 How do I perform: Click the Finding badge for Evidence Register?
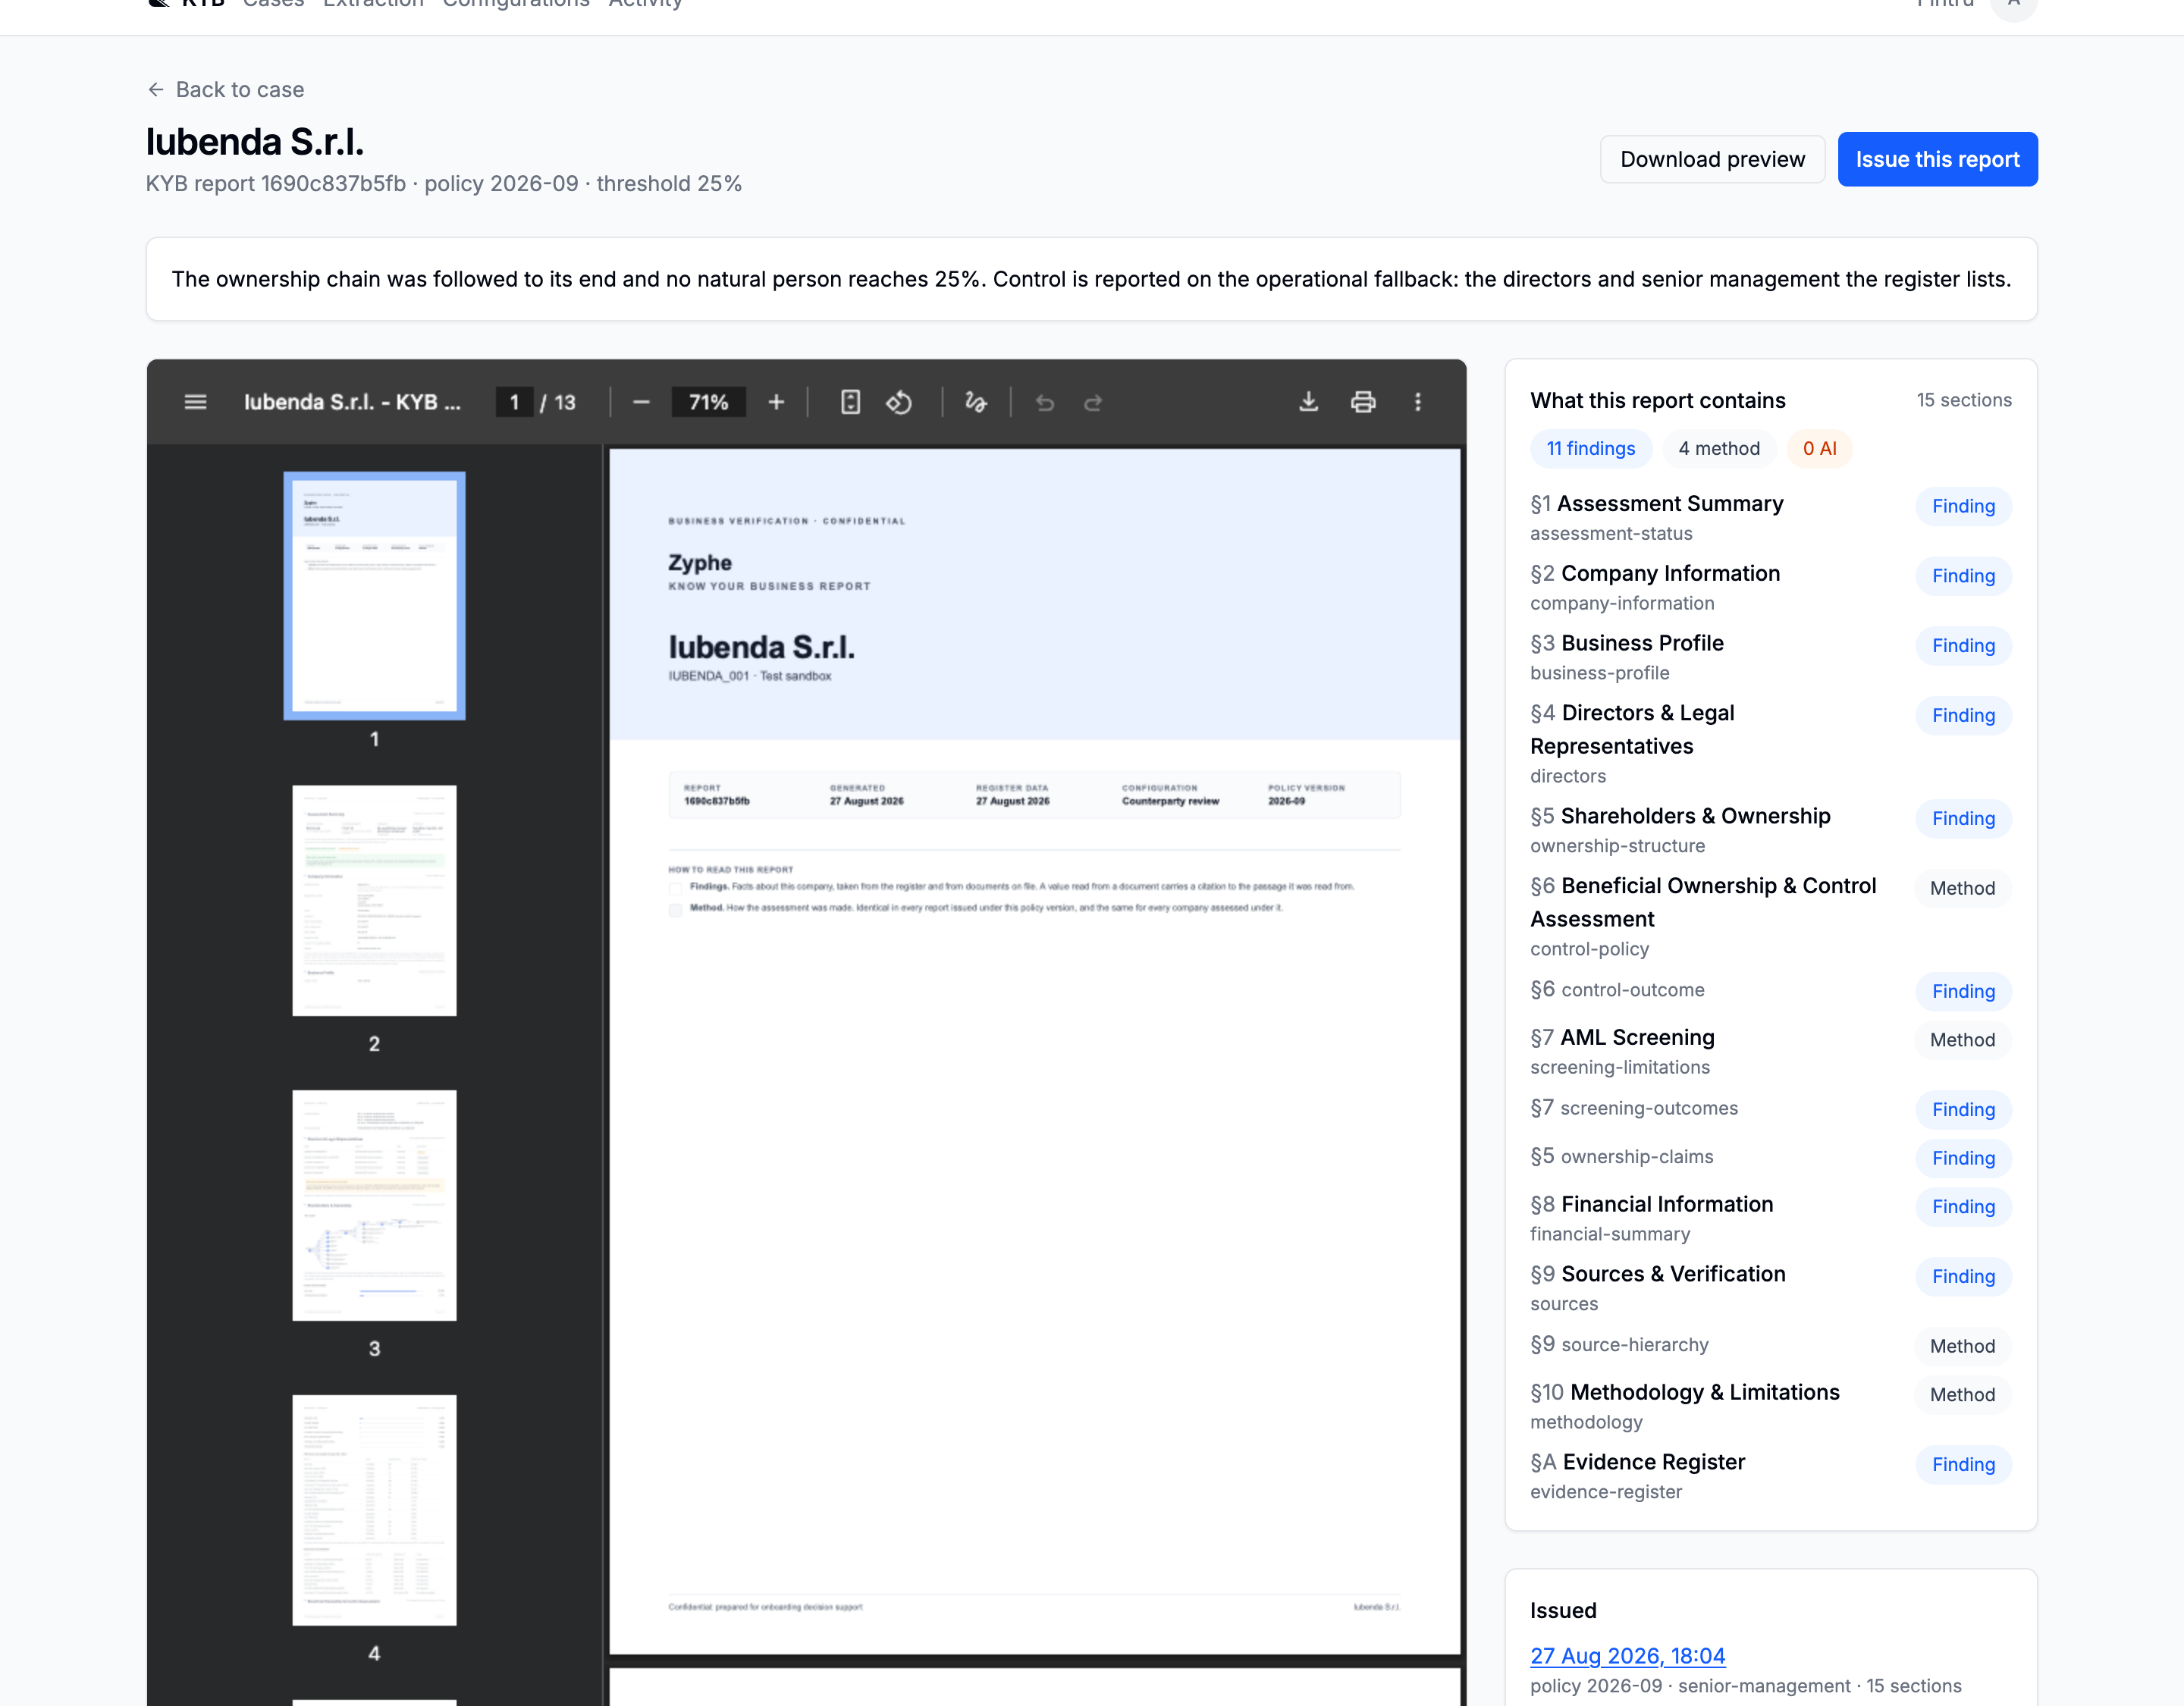tap(1963, 1465)
